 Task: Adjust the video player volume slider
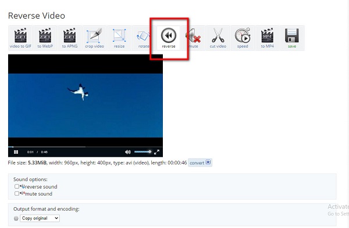tap(143, 152)
